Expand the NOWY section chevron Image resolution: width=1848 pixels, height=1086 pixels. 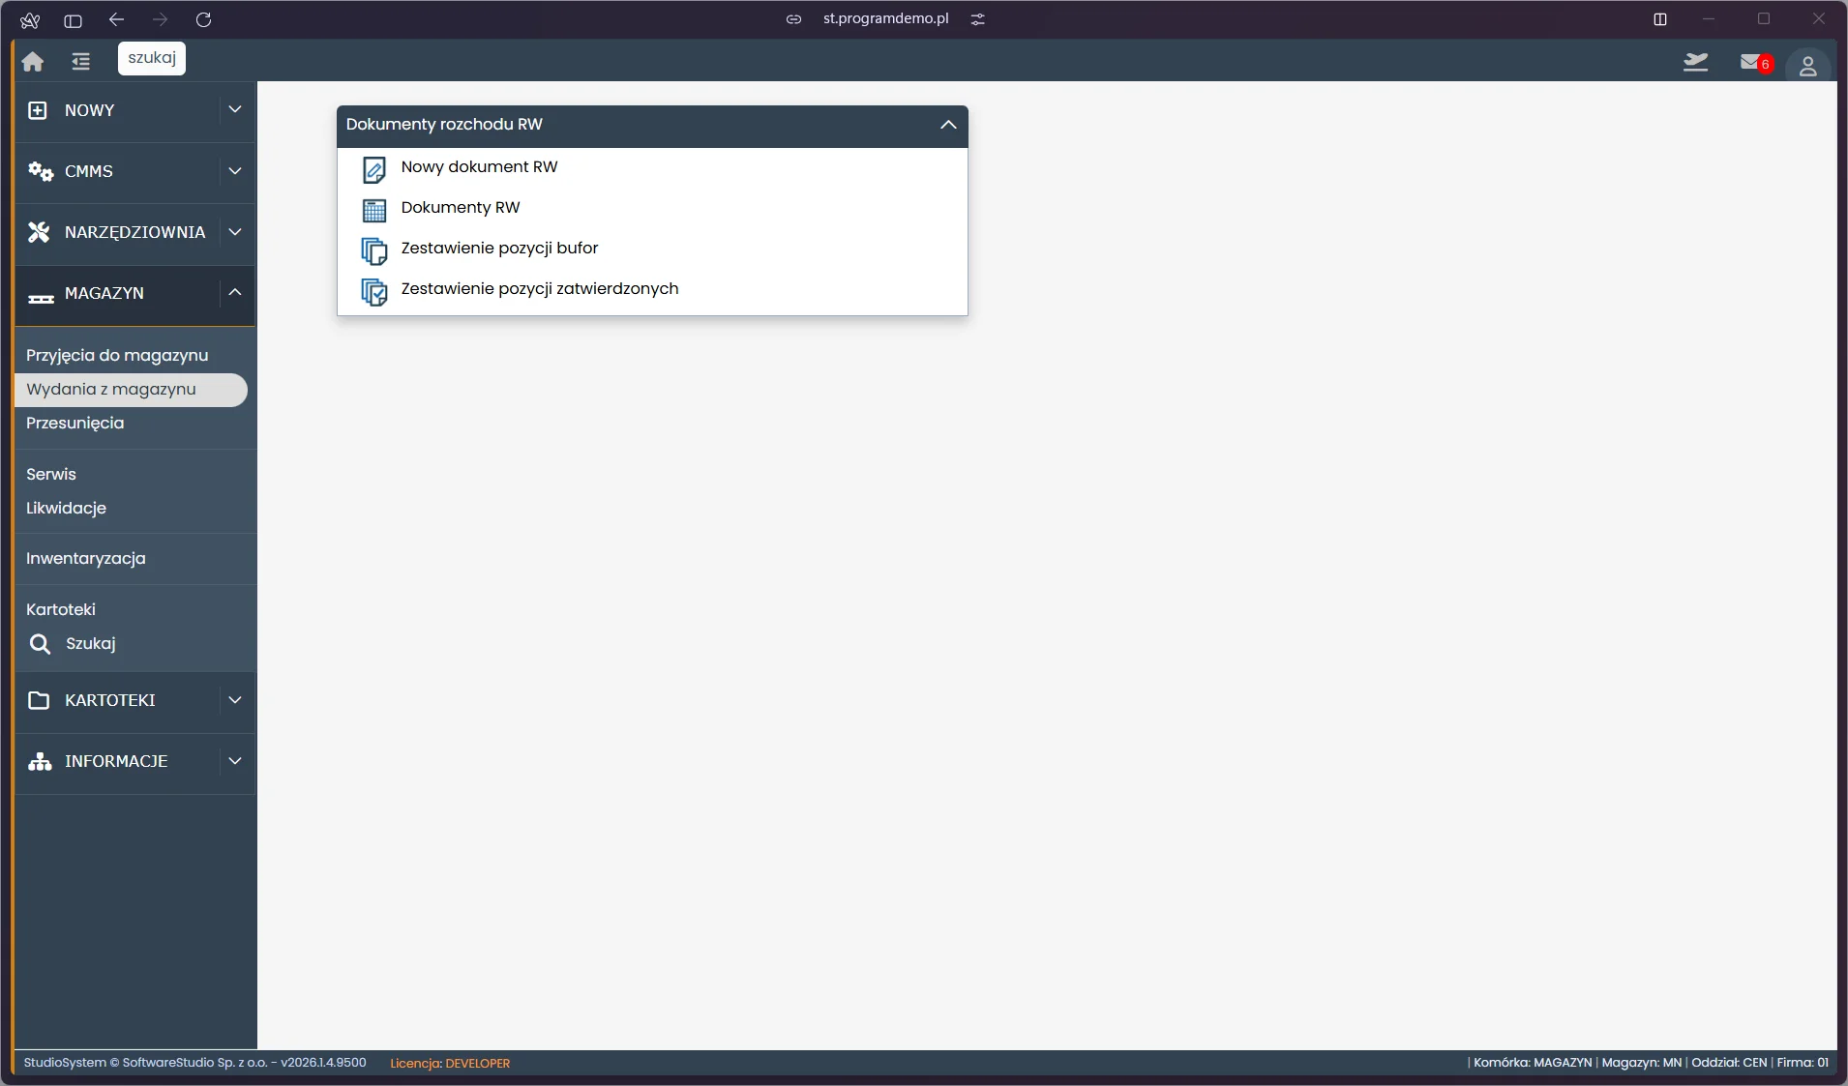(x=235, y=109)
